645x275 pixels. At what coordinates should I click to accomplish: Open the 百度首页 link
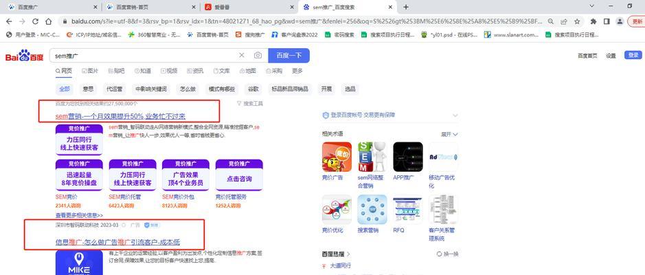587,56
